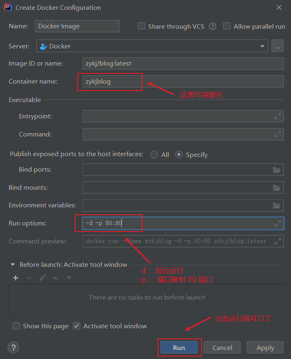This screenshot has height=359, width=291.
Task: Enable Share through VCS checkbox
Action: [141, 26]
